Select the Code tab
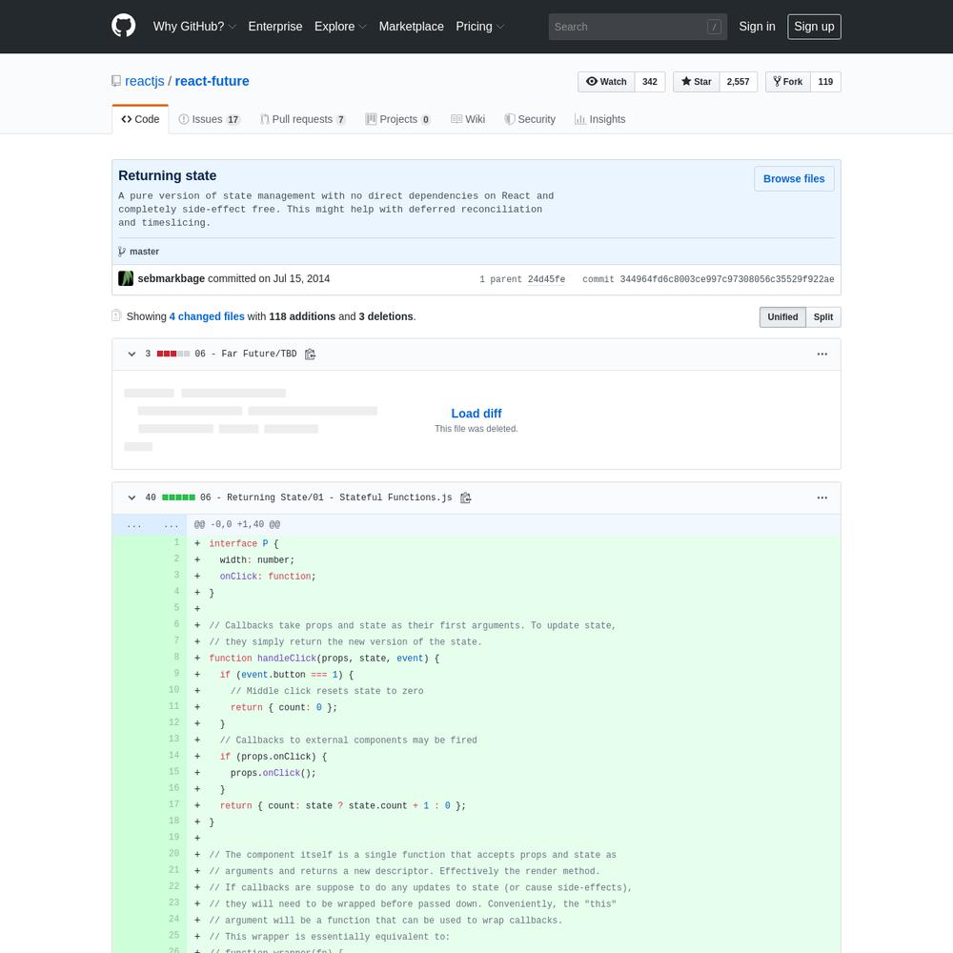 pyautogui.click(x=140, y=119)
